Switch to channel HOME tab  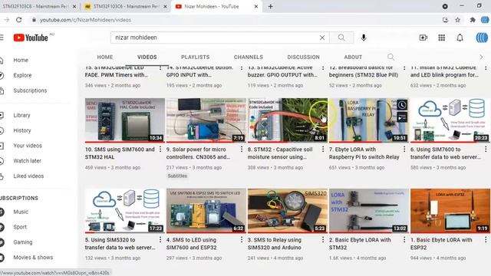click(x=105, y=57)
